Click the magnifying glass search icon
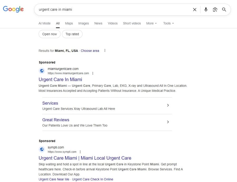Image resolution: width=237 pixels, height=182 pixels. [x=224, y=9]
